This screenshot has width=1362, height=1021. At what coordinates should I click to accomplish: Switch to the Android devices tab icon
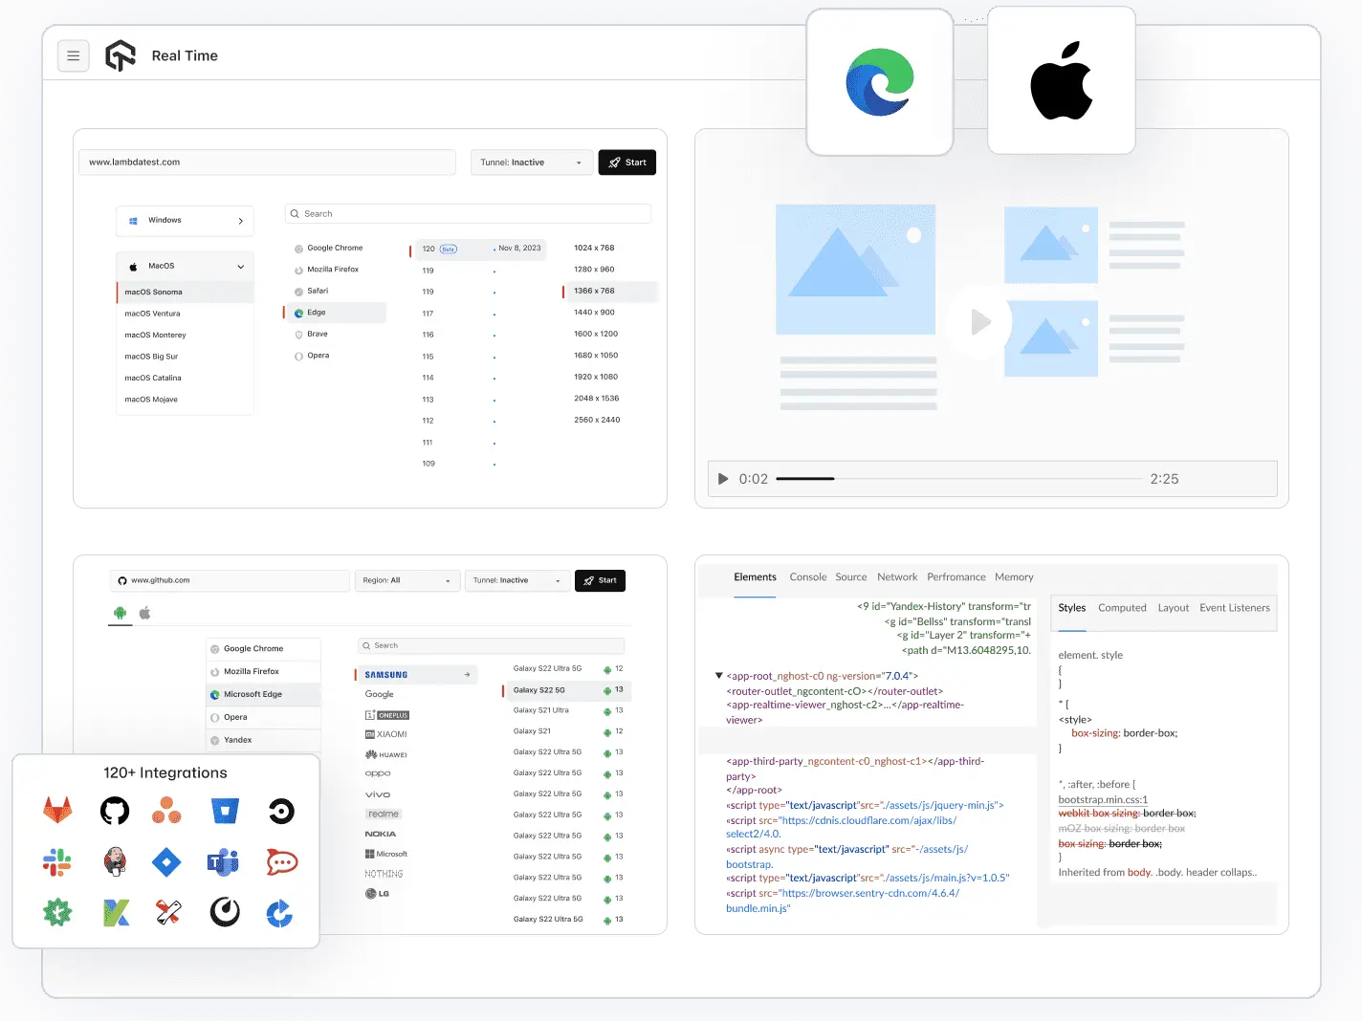pyautogui.click(x=119, y=613)
